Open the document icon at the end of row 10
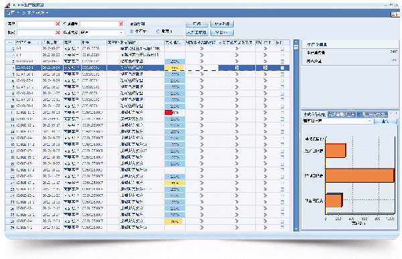This screenshot has width=402, height=259. [x=282, y=106]
